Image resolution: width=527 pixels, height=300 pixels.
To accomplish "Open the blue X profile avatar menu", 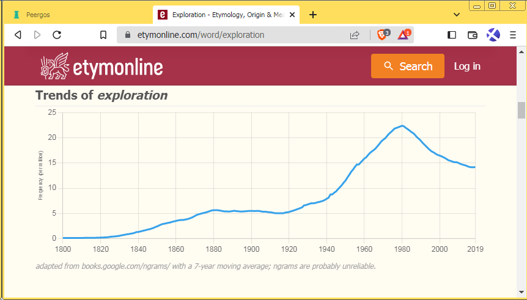I will click(x=493, y=35).
